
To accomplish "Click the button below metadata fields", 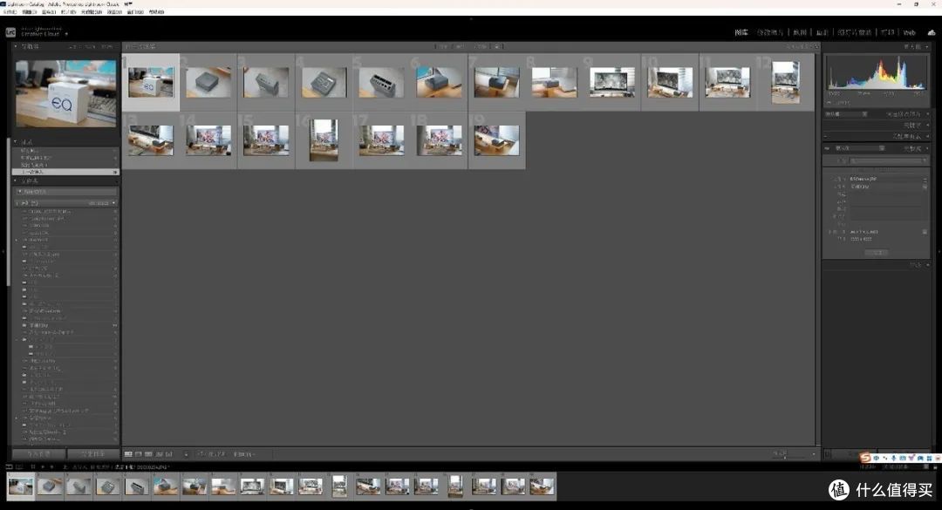I will [x=876, y=253].
